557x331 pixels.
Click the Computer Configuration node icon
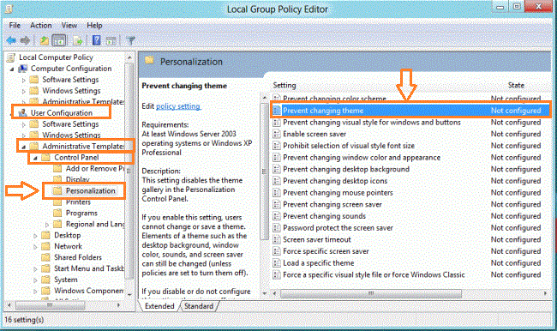click(23, 69)
